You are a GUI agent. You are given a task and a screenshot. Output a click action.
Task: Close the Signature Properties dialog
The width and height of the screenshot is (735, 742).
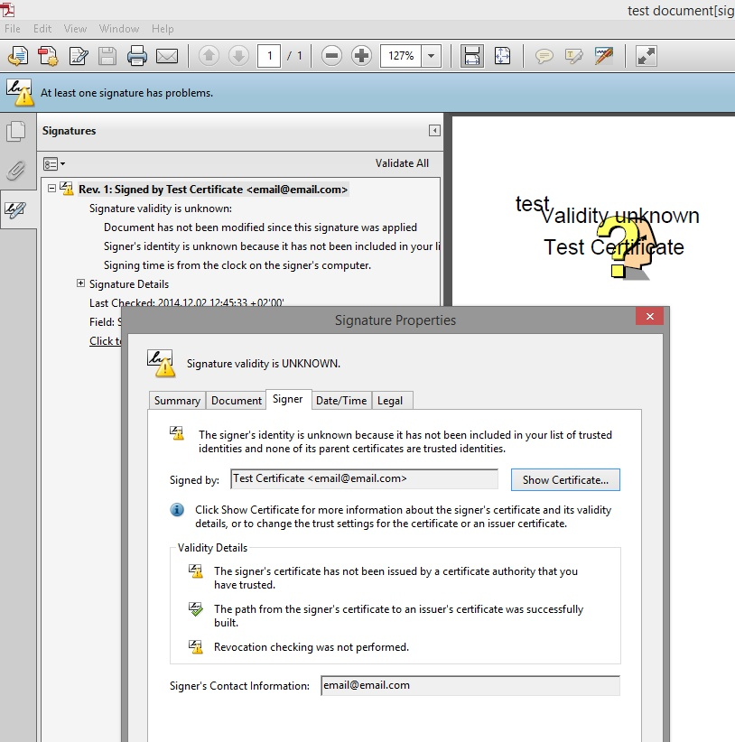click(x=650, y=316)
